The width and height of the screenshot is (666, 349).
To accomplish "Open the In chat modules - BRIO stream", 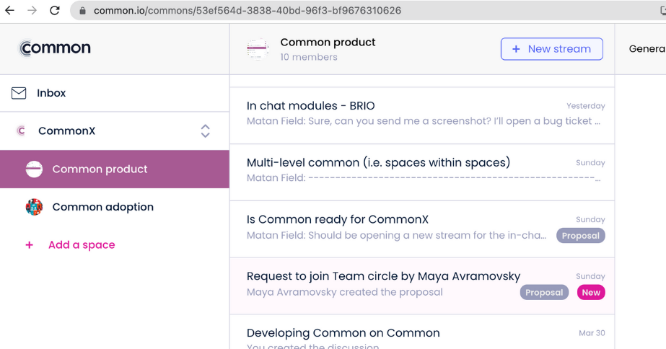I will point(422,115).
